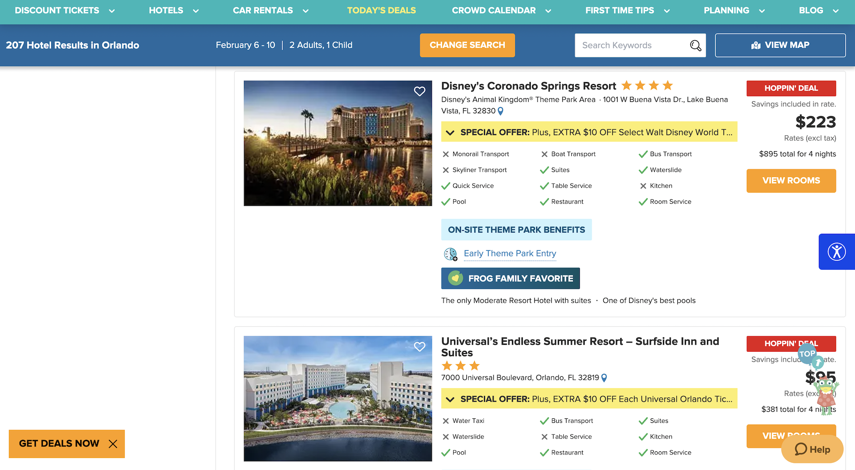Click the Monorail Transport amenity for Coronado Springs
The height and width of the screenshot is (470, 855).
476,154
